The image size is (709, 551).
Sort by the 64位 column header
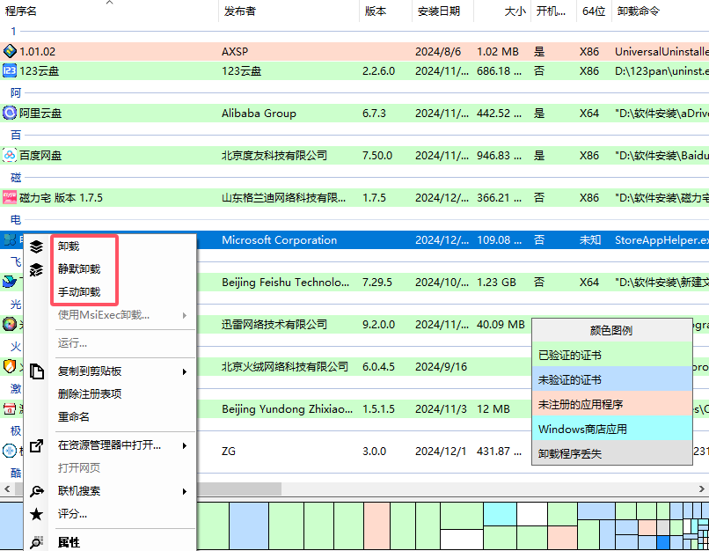(x=594, y=11)
